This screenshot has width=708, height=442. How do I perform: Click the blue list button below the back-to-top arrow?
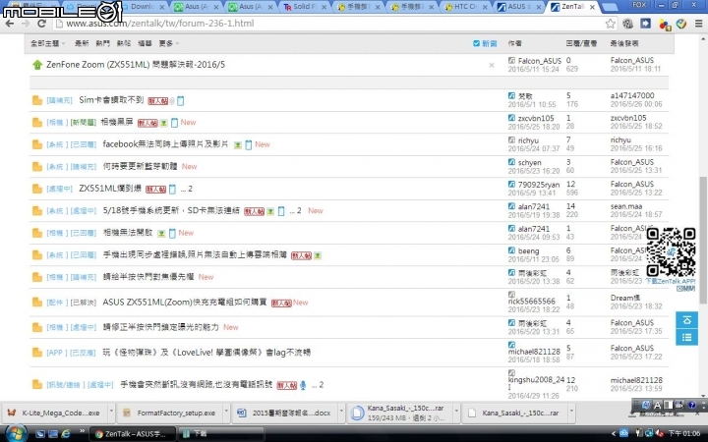686,337
